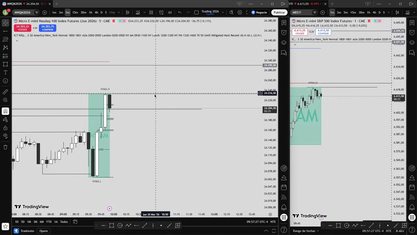The height and width of the screenshot is (235, 417).
Task: Open indicator templates grid icon
Action: pos(151,12)
